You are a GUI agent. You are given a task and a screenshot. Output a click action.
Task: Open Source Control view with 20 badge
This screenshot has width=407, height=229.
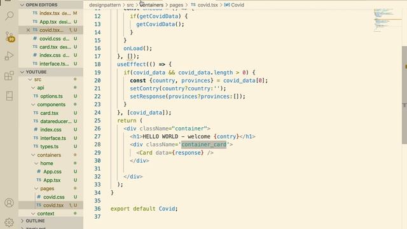pos(10,37)
